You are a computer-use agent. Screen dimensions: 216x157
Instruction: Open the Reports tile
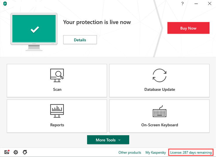57,116
